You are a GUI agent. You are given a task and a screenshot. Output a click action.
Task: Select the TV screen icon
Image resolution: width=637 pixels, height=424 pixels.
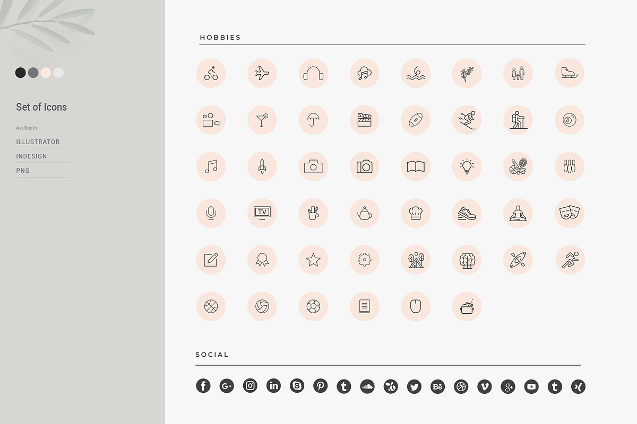tap(262, 213)
